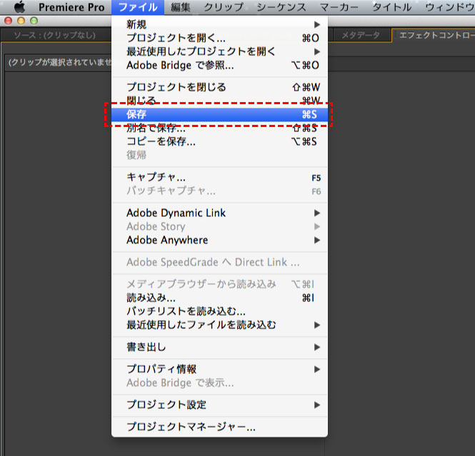475x456 pixels.
Task: Open the 編集 menu
Action: pos(181,7)
